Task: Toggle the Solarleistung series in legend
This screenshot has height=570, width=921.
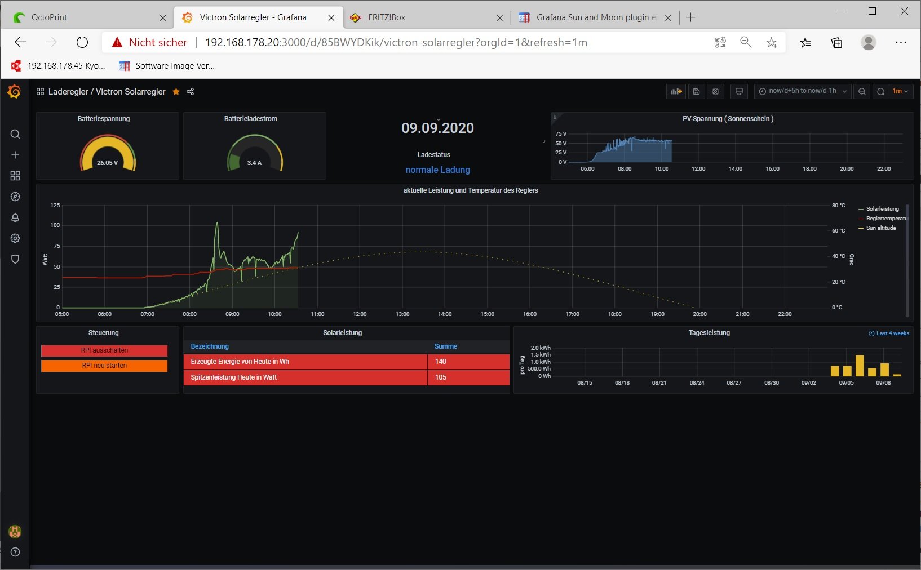Action: click(x=882, y=209)
